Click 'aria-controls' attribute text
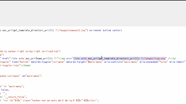 pyautogui.click(x=113, y=62)
